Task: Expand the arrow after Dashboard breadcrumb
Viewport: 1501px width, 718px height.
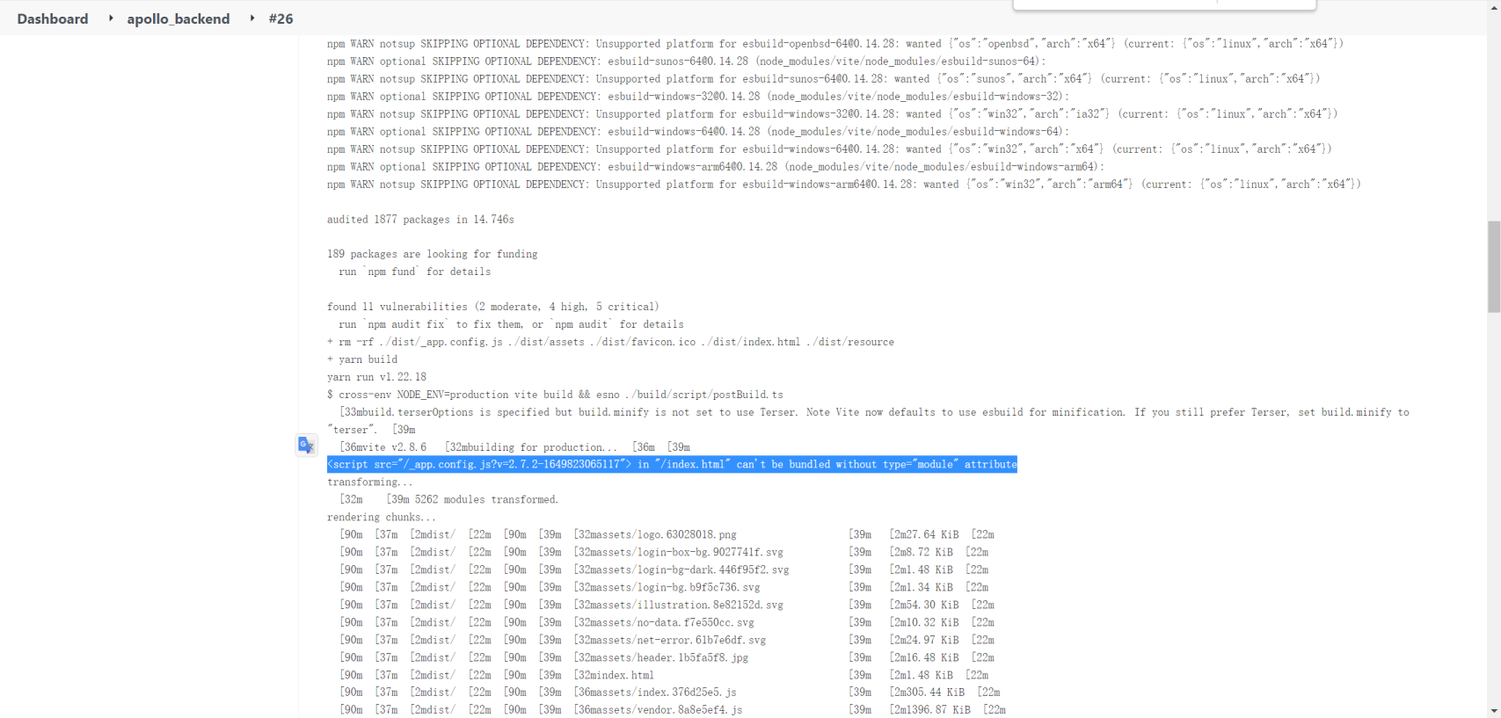Action: [111, 18]
